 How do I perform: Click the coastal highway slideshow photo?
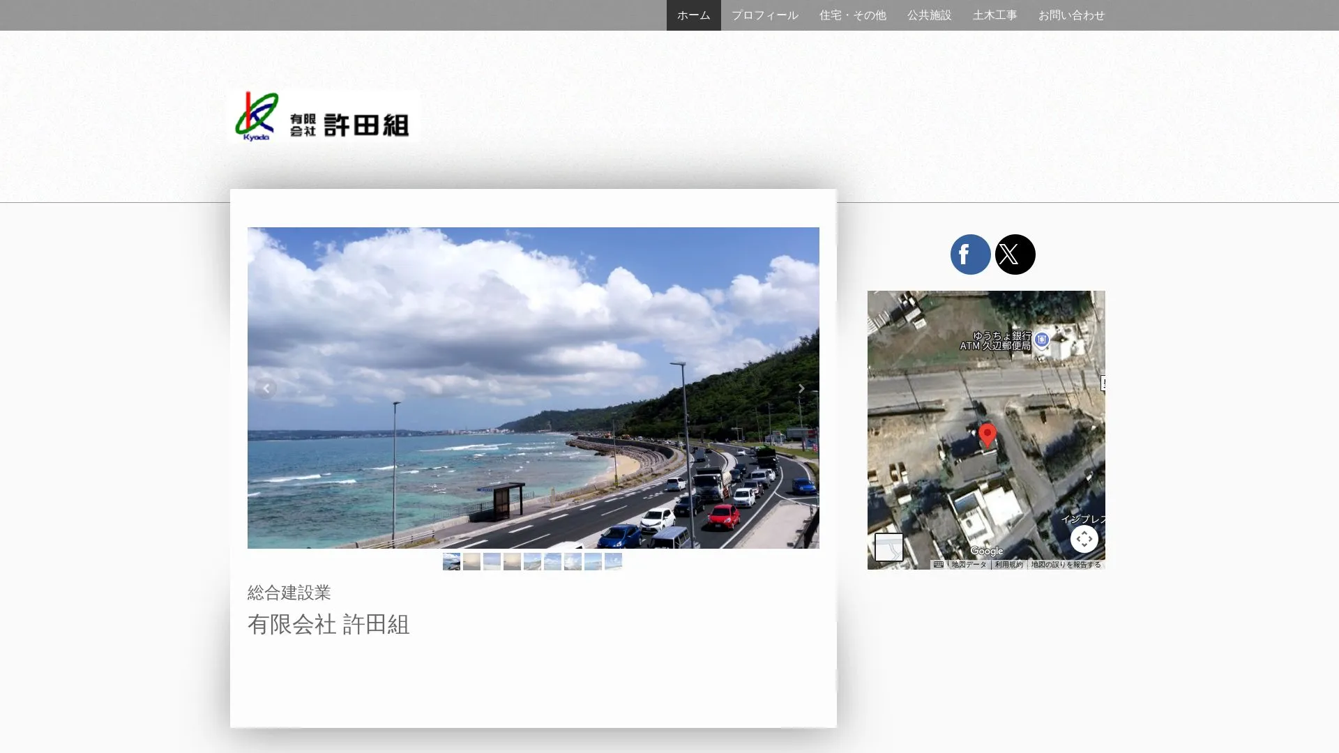pos(534,388)
